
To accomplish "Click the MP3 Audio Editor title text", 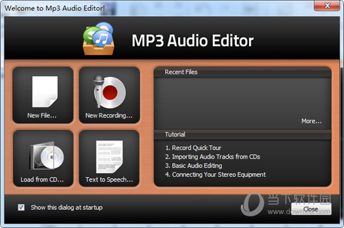I will pos(193,41).
